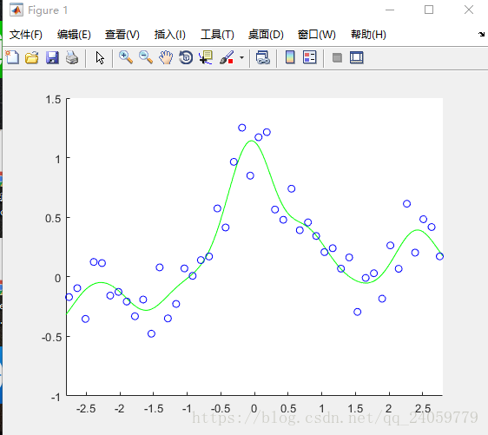Select the Edit Plot arrow tool
Screen dimensions: 488x435
(x=100, y=58)
